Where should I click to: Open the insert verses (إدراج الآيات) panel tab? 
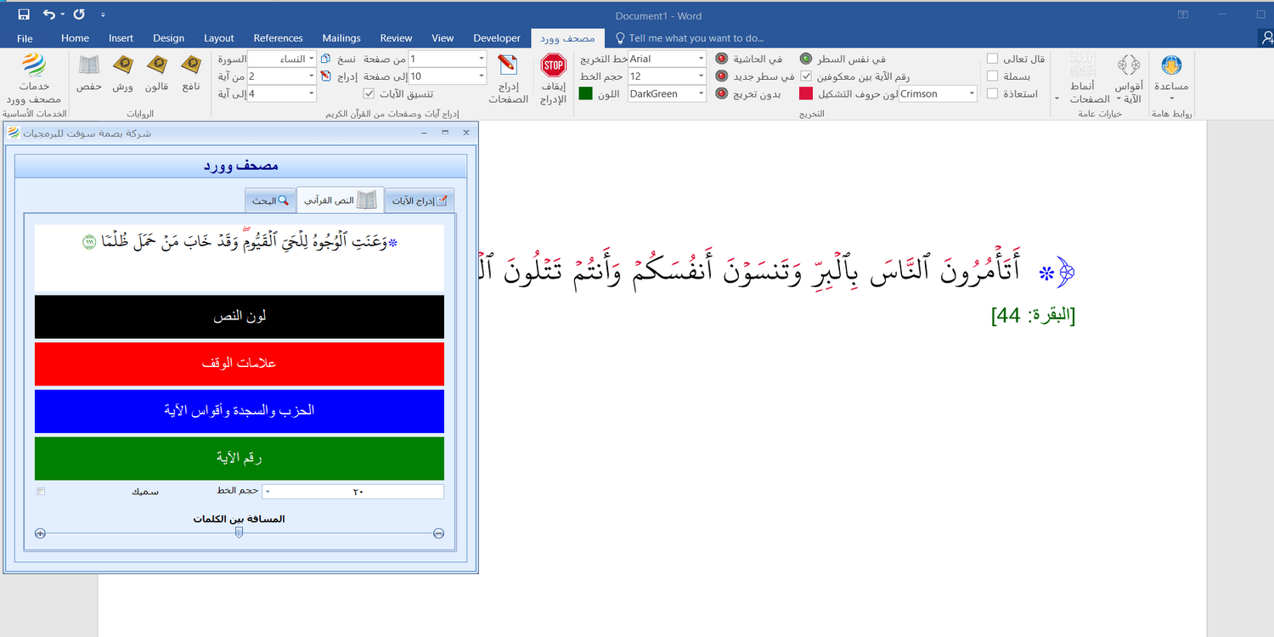tap(420, 200)
